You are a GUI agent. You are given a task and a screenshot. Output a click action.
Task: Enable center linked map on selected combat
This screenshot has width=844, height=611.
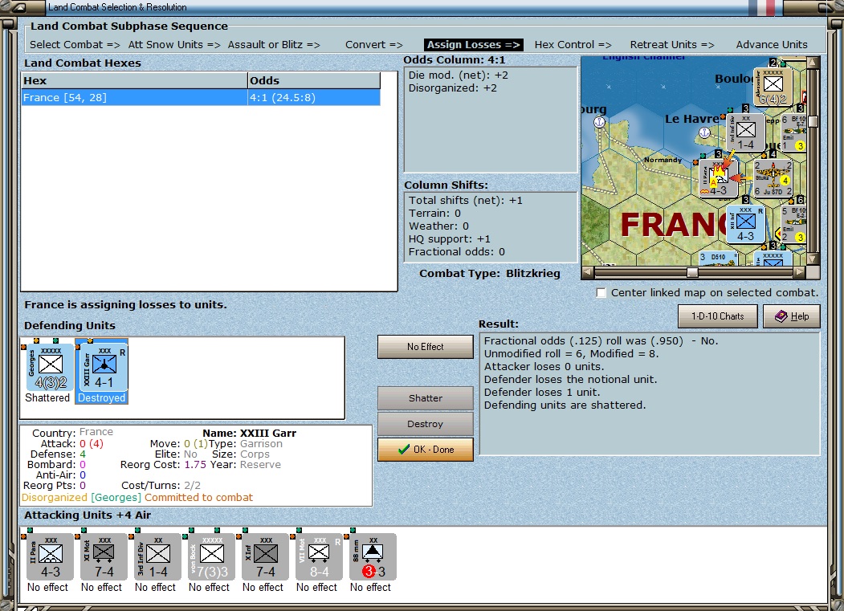click(x=601, y=293)
